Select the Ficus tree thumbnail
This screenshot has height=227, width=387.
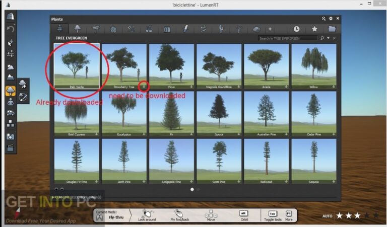tap(171, 66)
